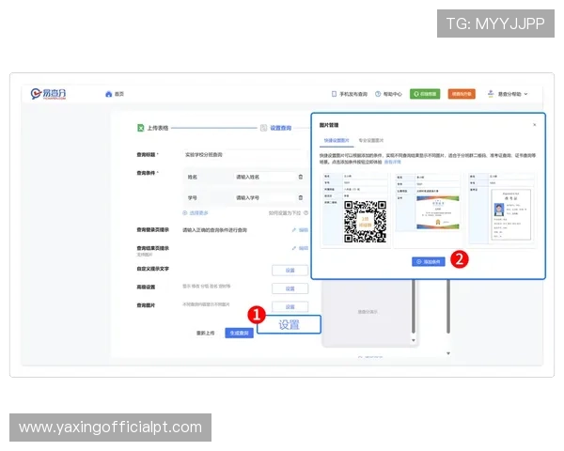Open 手机发布查询 in the header

click(350, 94)
